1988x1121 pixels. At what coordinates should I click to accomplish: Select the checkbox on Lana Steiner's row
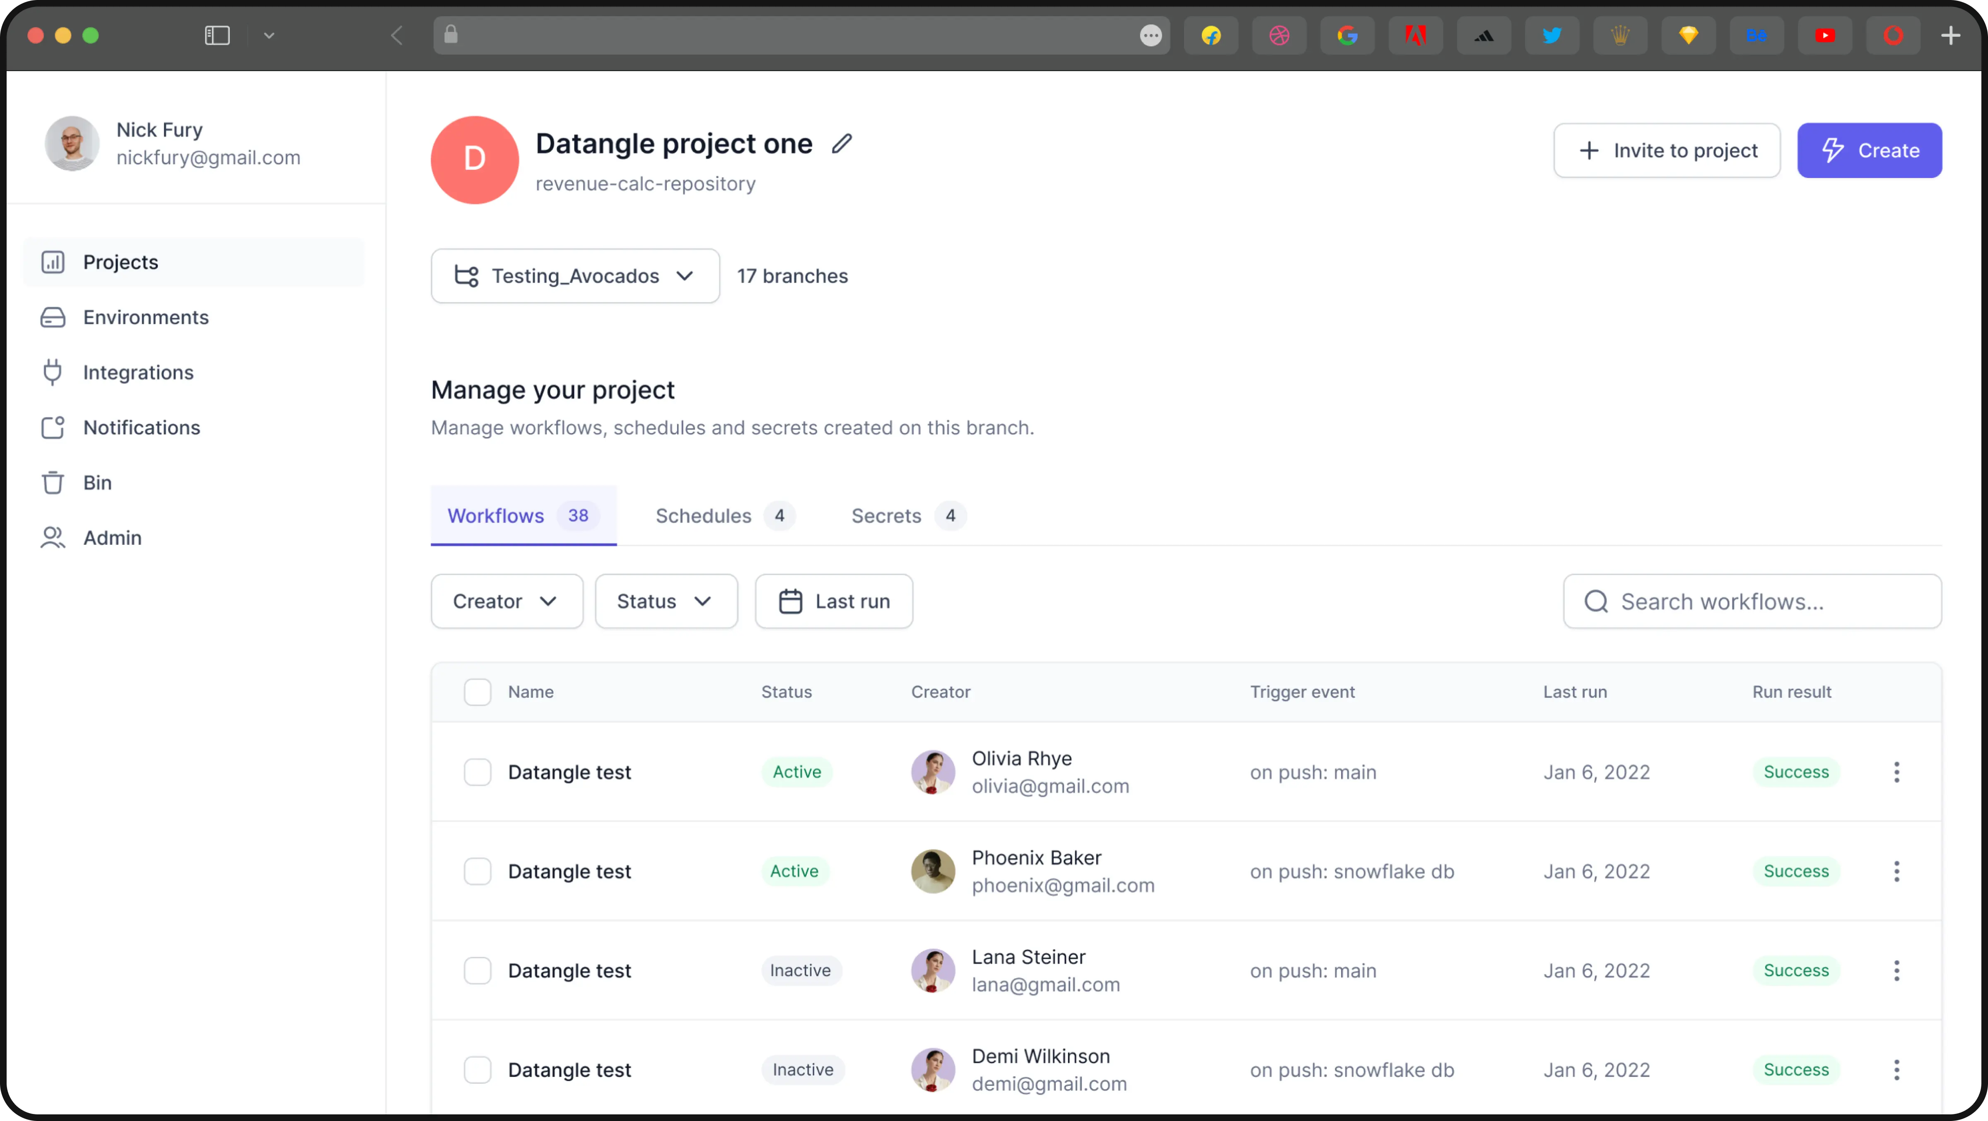point(477,971)
